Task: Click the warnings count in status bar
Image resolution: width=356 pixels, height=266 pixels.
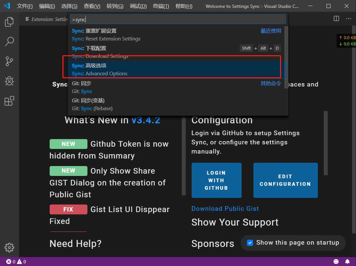Action: [22, 262]
